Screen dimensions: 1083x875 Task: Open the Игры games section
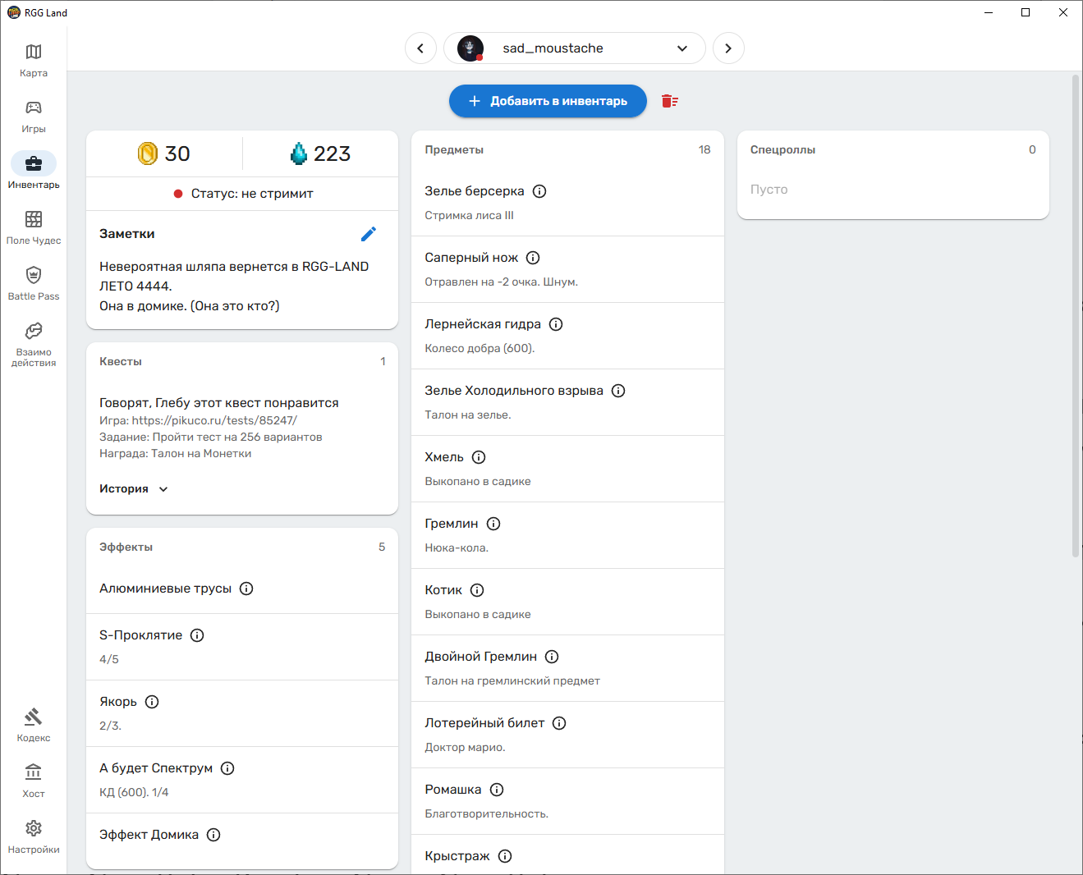coord(34,117)
